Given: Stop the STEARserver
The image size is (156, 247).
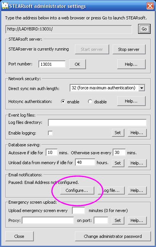Looking at the screenshot, I should click(x=129, y=49).
